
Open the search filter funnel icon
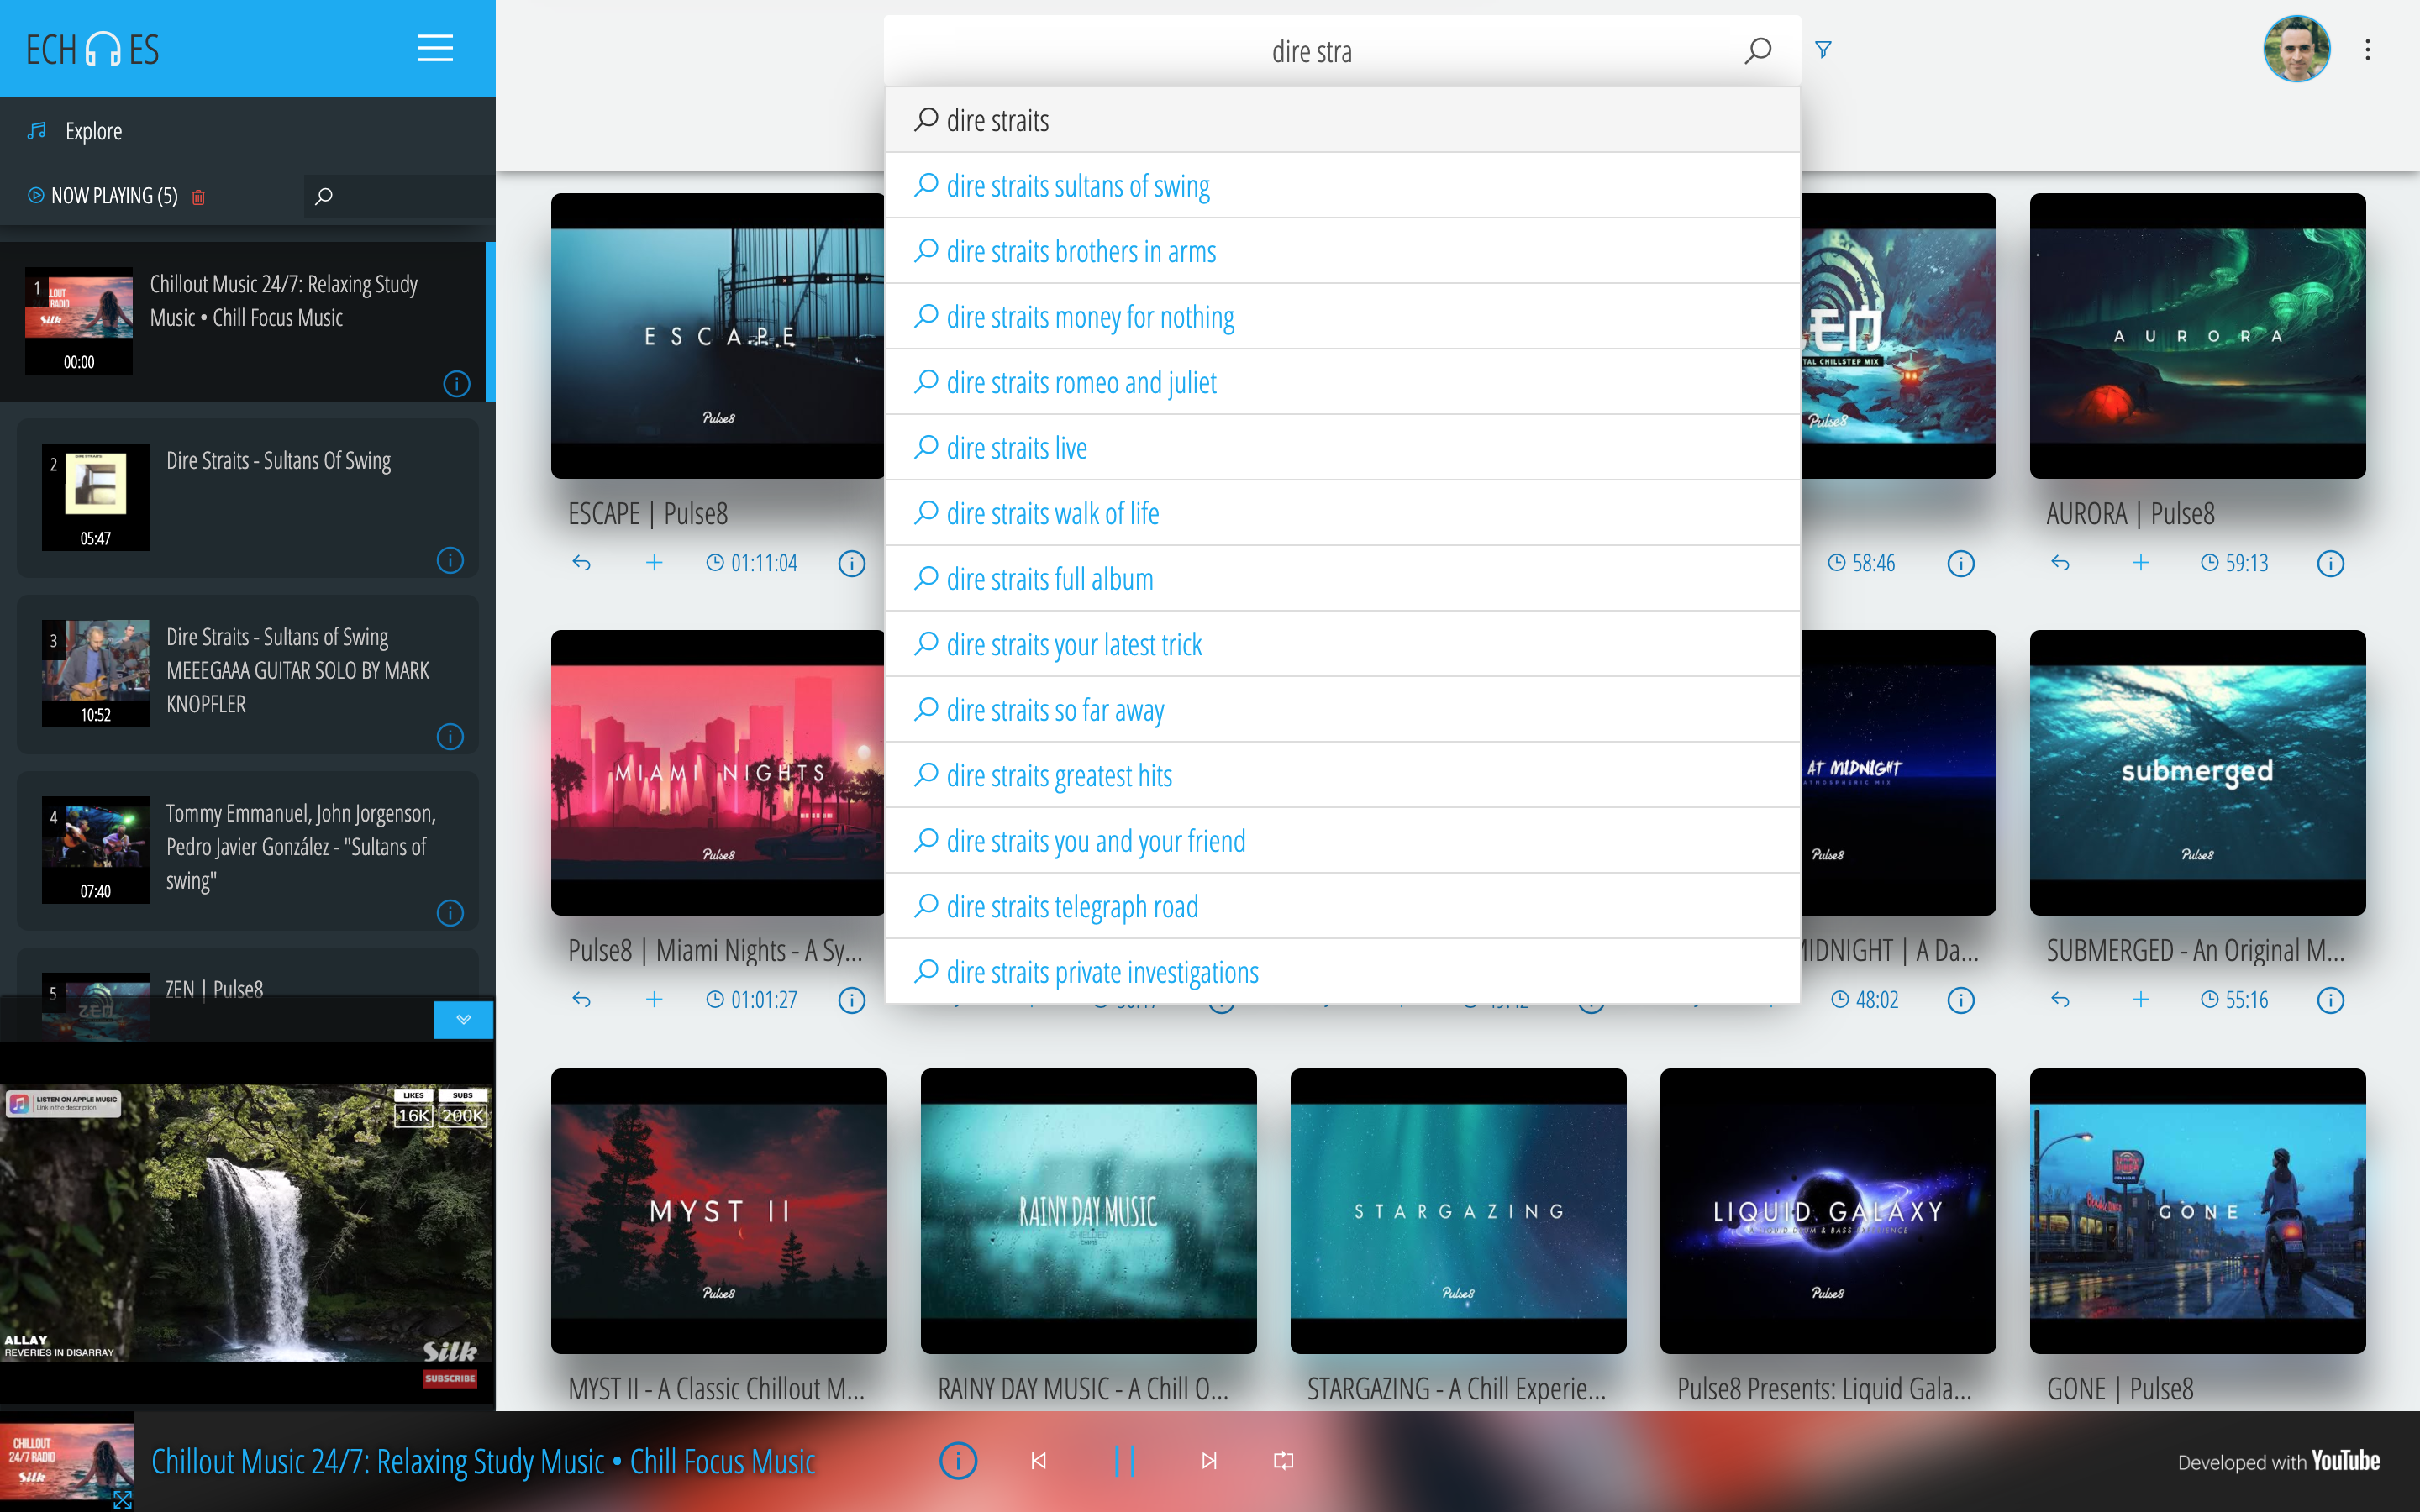pyautogui.click(x=1823, y=49)
